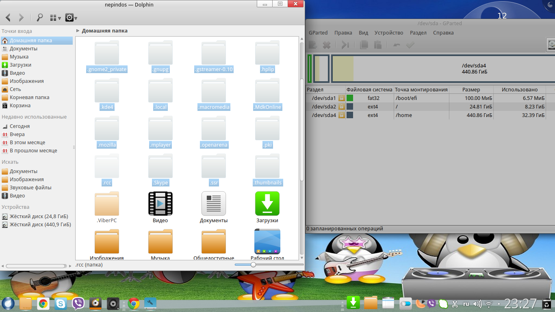Go back with Dolphin's left arrow
This screenshot has width=555, height=312.
8,17
